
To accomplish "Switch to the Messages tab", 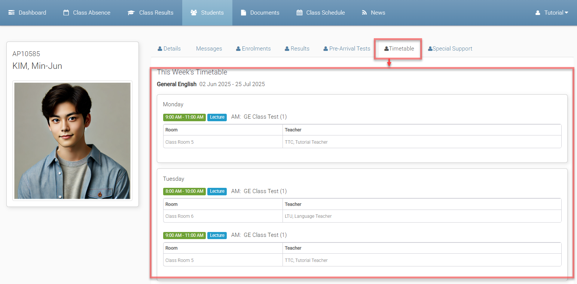I will point(209,49).
